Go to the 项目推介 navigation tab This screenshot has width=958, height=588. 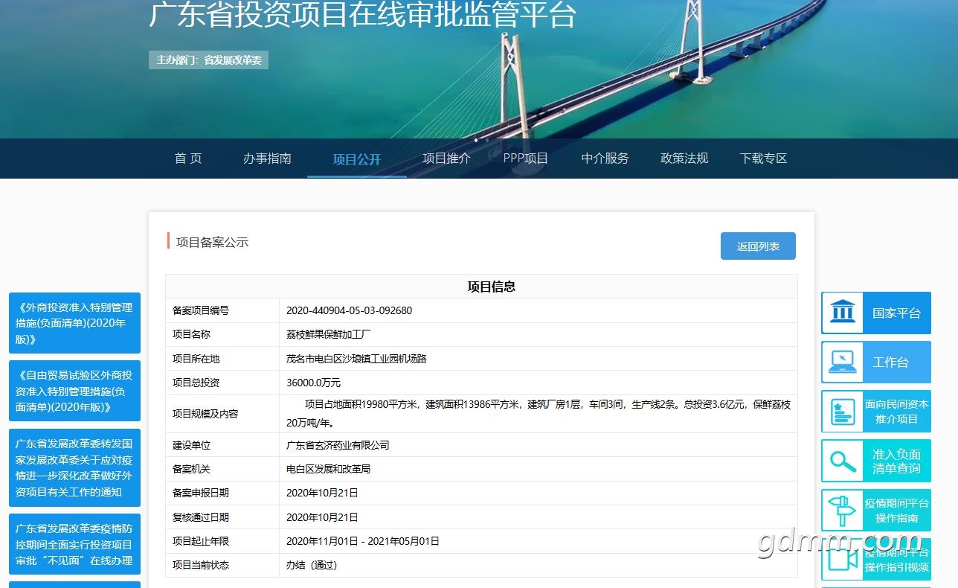tap(446, 159)
